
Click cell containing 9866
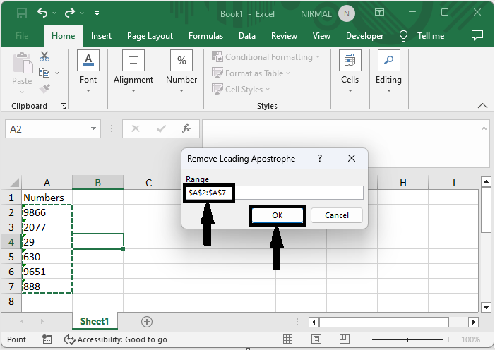[47, 212]
